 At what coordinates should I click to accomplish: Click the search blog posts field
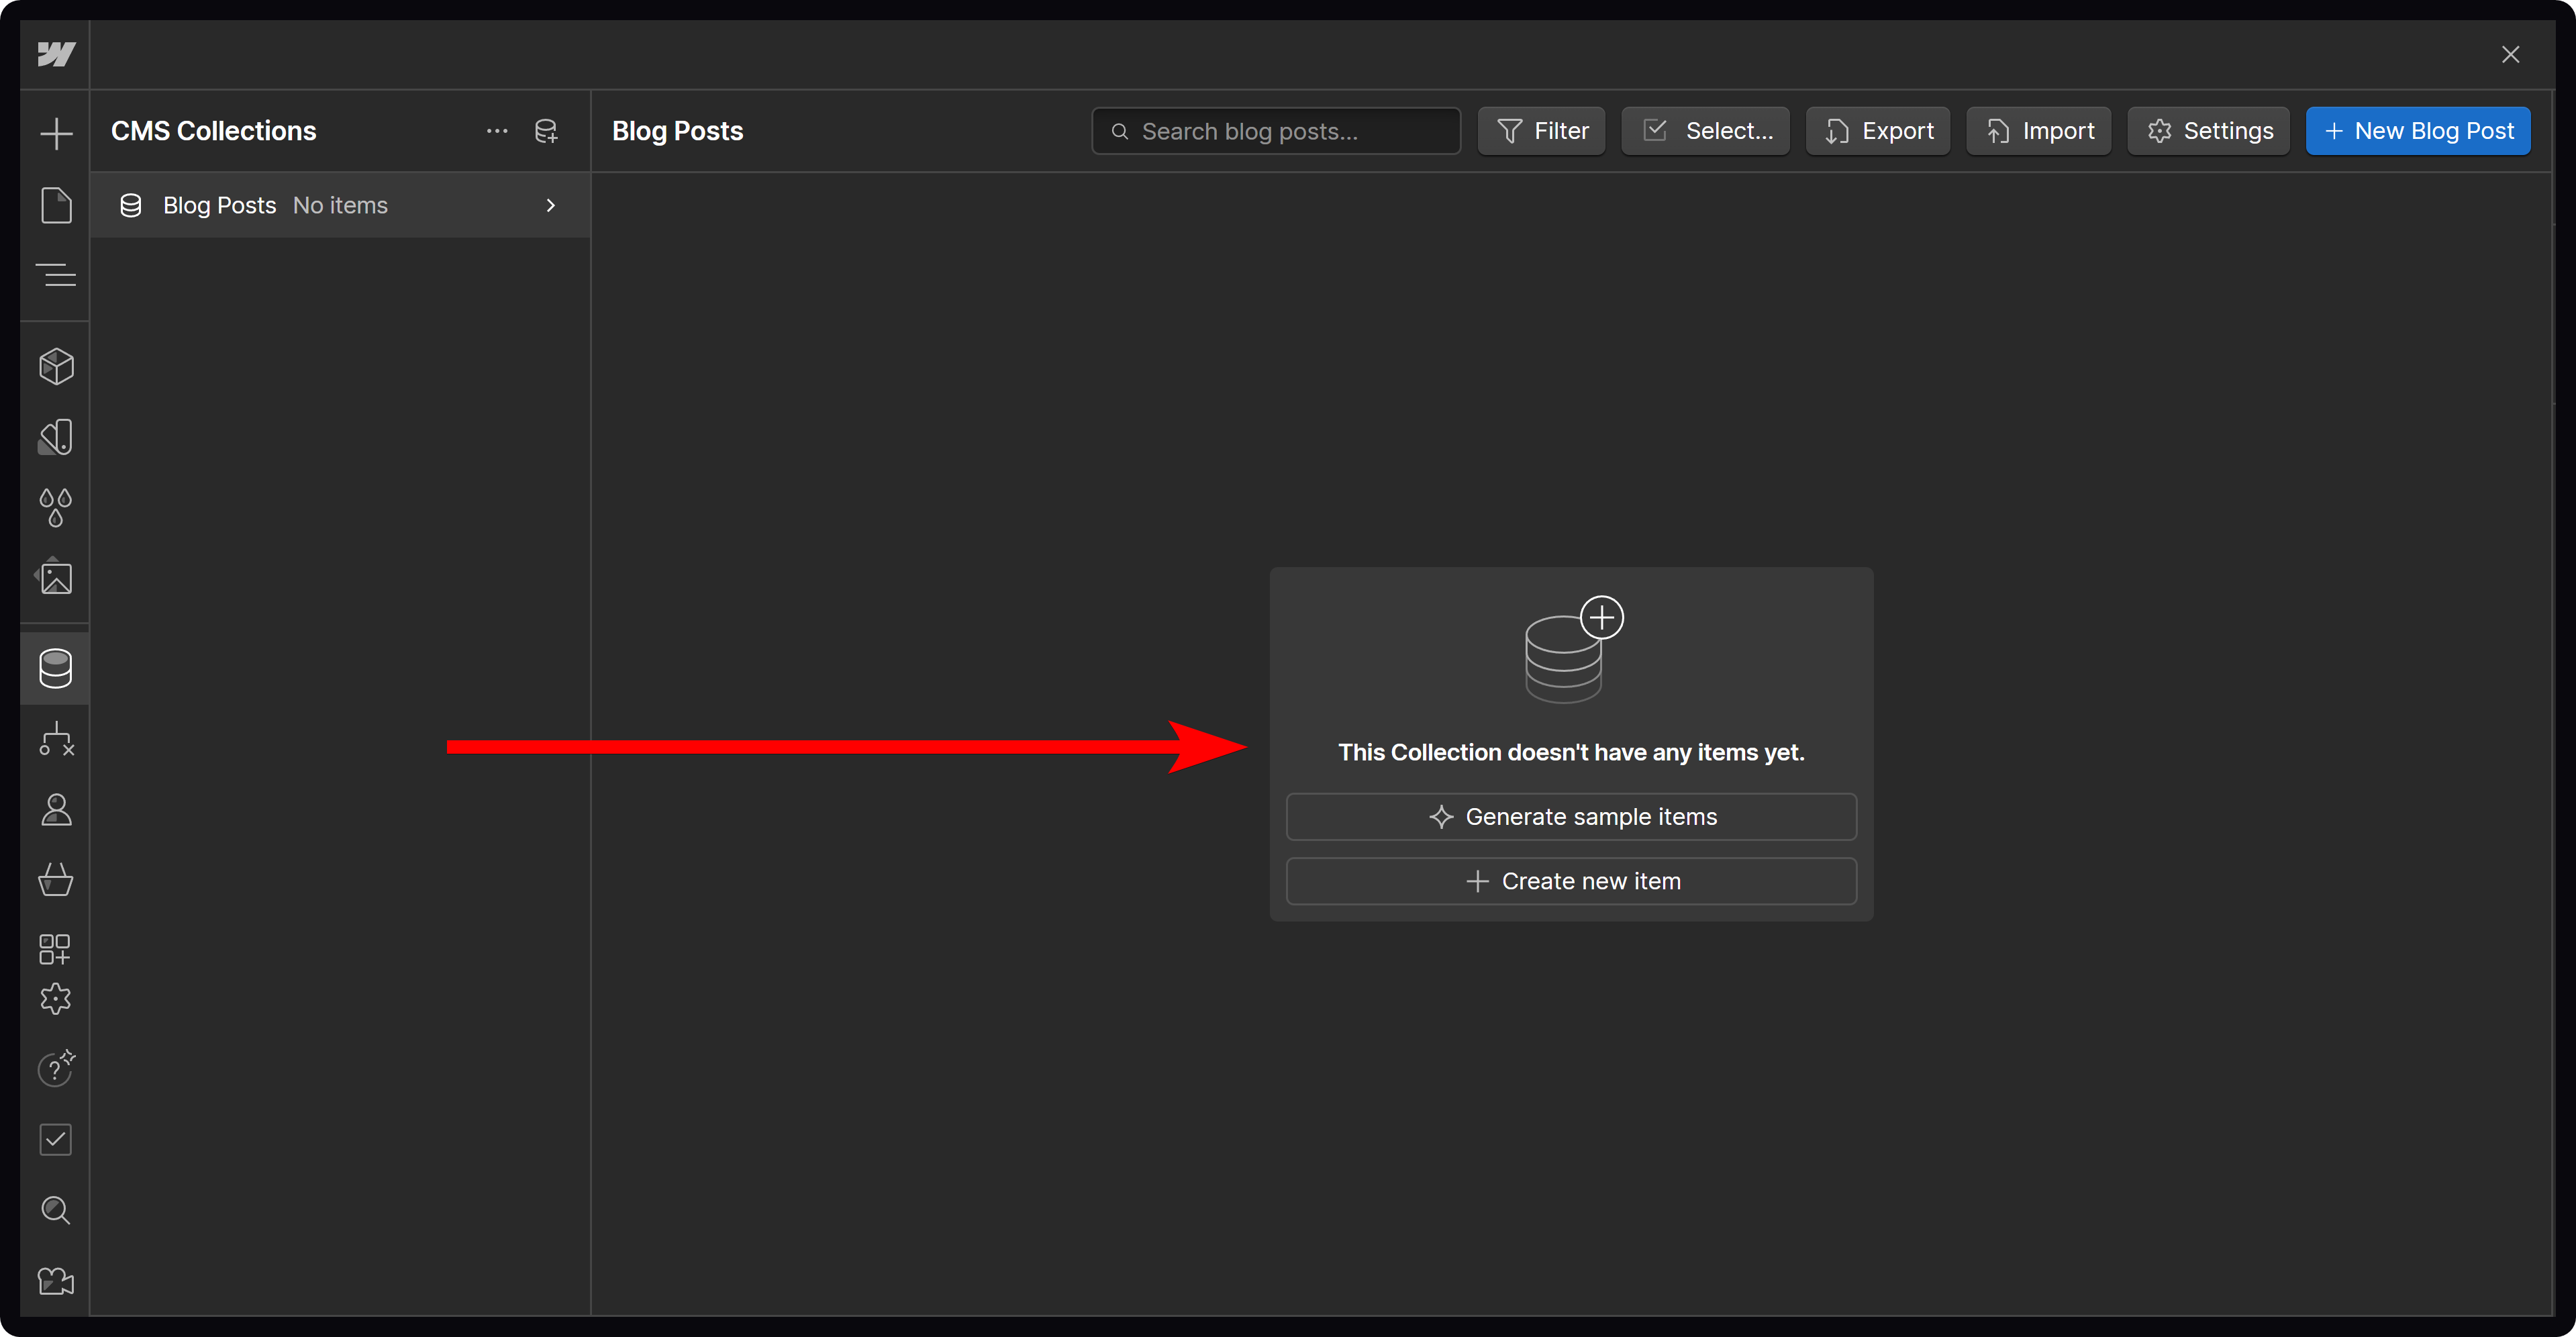pos(1275,130)
